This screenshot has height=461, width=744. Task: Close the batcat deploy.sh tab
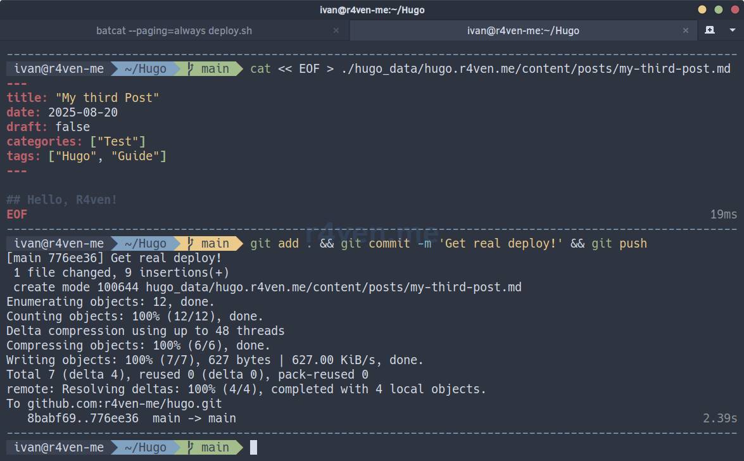pos(336,30)
